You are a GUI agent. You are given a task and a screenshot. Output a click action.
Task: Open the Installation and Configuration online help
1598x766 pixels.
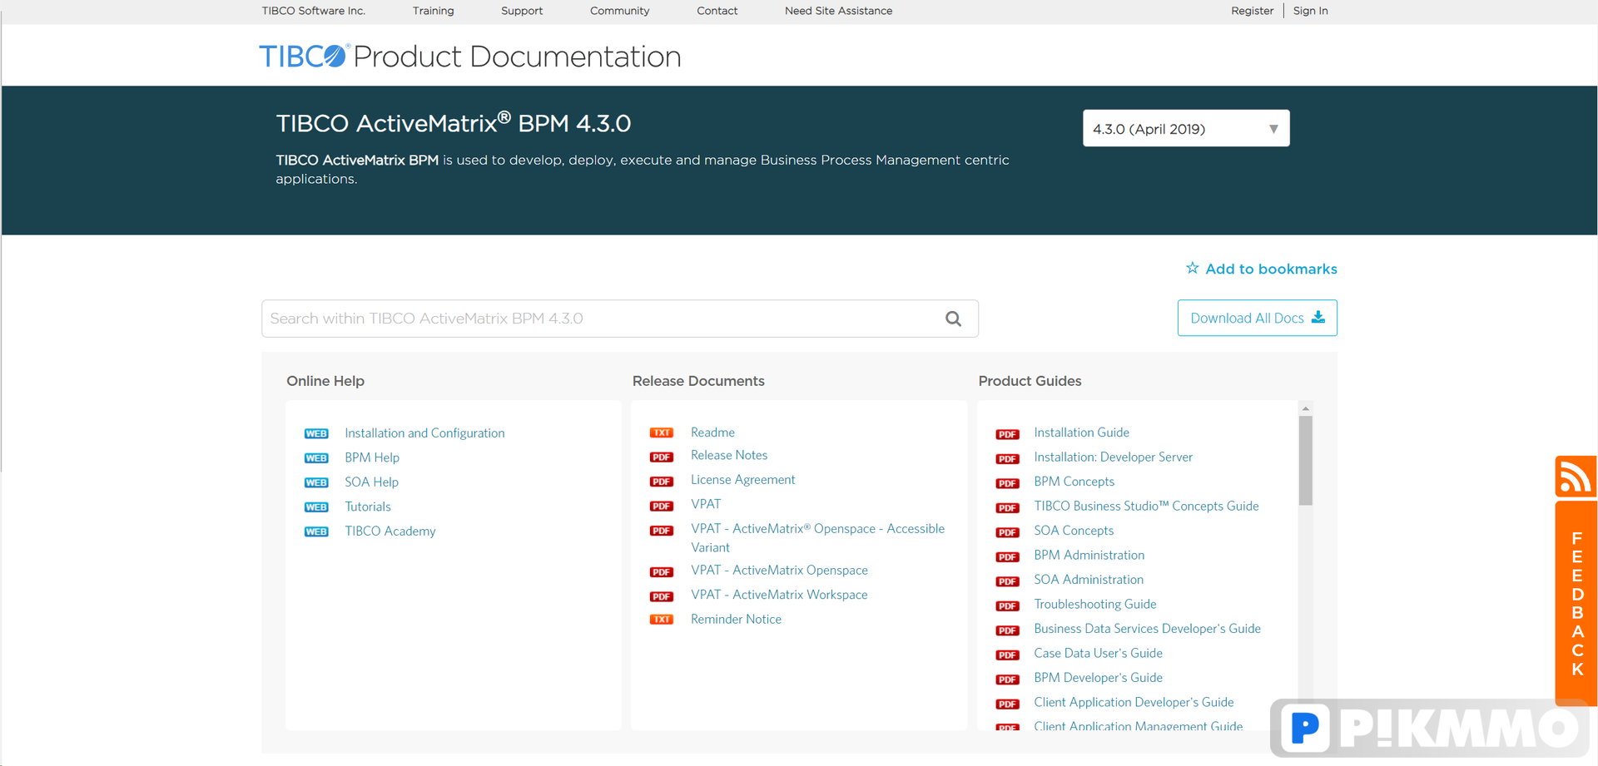(x=424, y=433)
